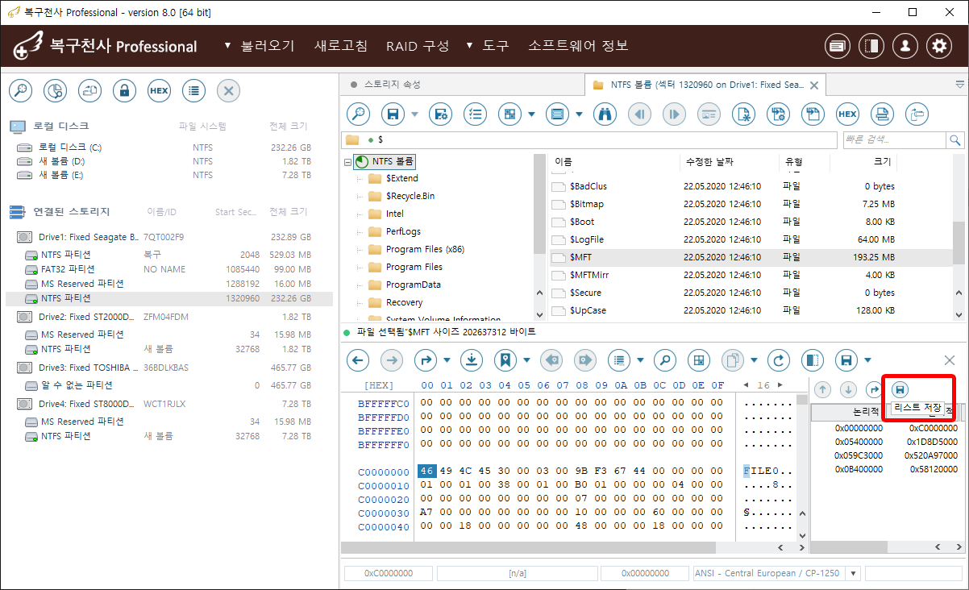The width and height of the screenshot is (969, 590).
Task: Select the FAT32 파티션 entry
Action: [169, 269]
